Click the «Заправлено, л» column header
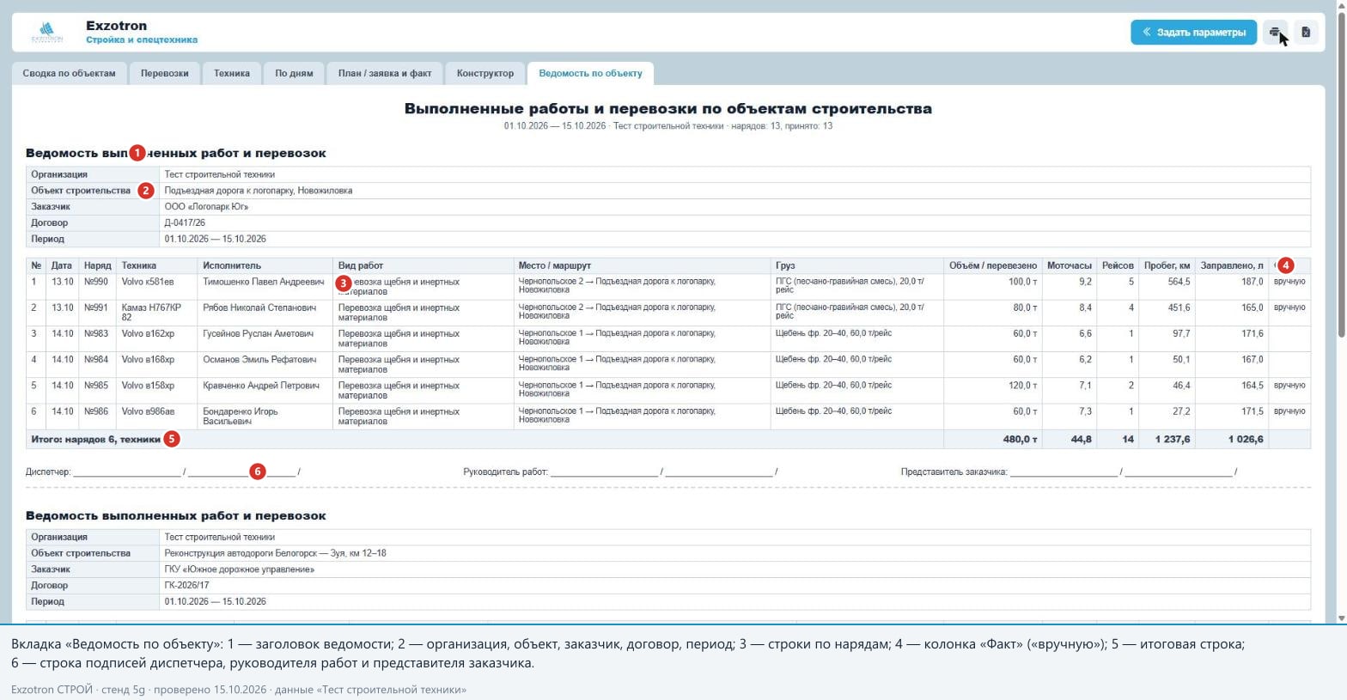This screenshot has height=700, width=1347. (1232, 266)
